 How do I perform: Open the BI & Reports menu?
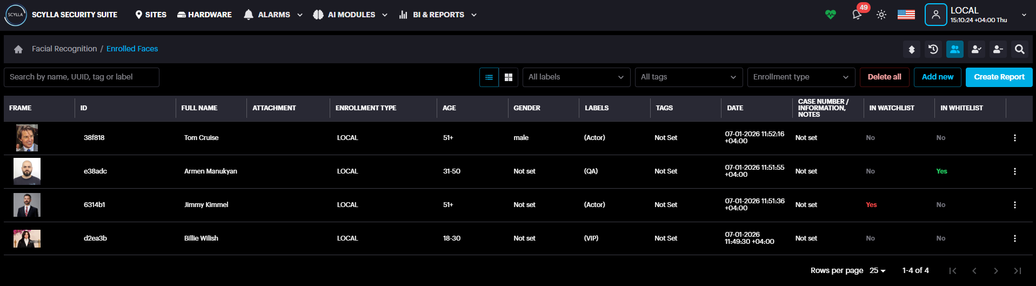[438, 15]
